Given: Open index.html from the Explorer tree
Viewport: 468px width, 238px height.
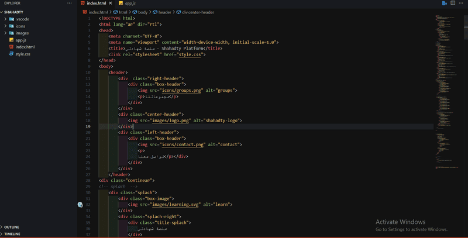Looking at the screenshot, I should 25,47.
